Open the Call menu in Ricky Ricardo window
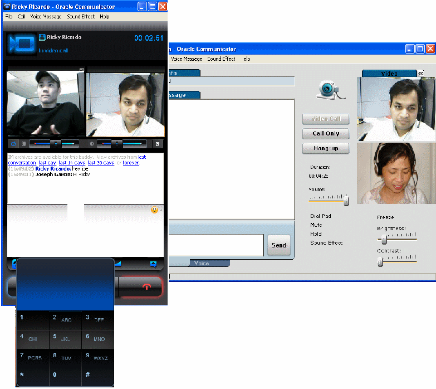 [21, 16]
